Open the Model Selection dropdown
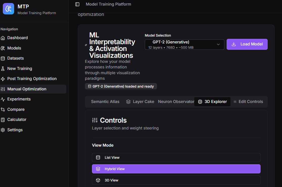This screenshot has width=282, height=187. [x=184, y=44]
